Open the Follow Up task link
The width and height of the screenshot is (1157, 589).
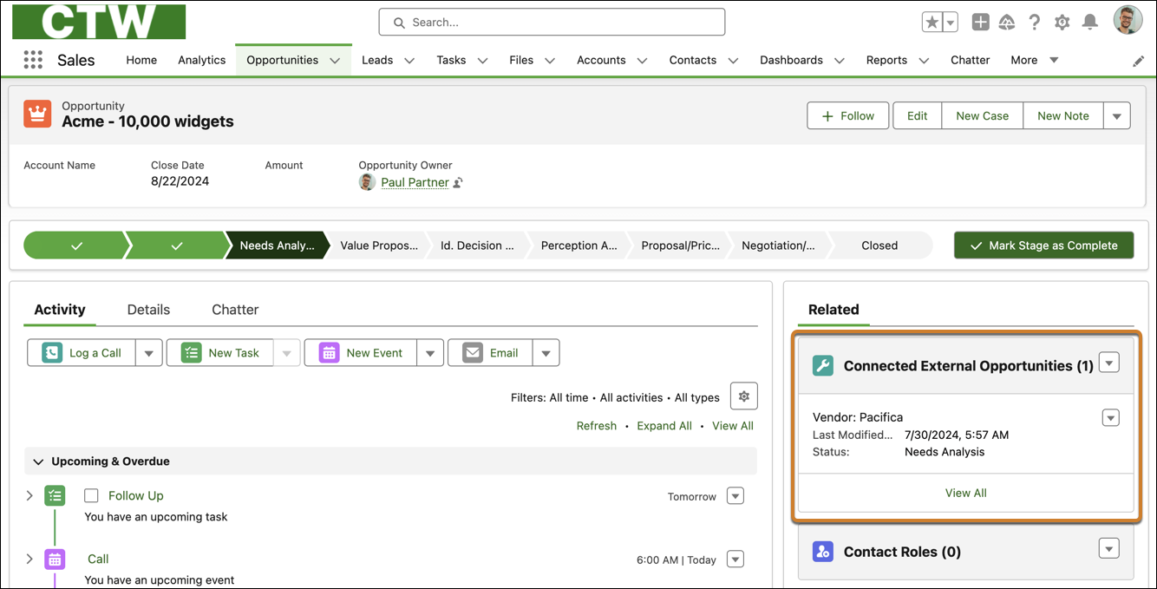[136, 496]
